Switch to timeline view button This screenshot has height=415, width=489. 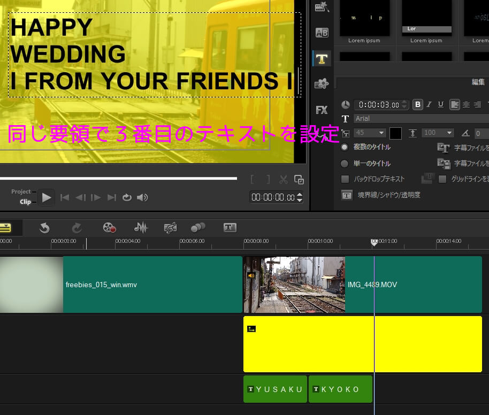(x=5, y=228)
